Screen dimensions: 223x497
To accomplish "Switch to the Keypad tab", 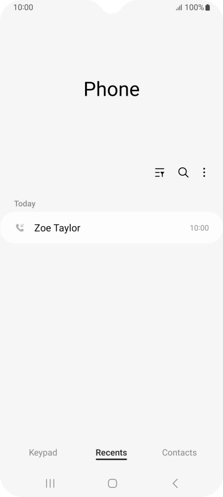I will [43, 453].
